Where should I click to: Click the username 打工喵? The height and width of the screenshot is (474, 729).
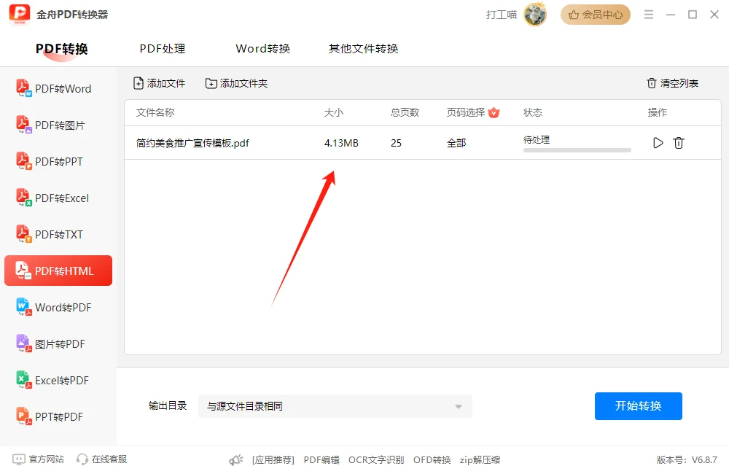click(502, 15)
